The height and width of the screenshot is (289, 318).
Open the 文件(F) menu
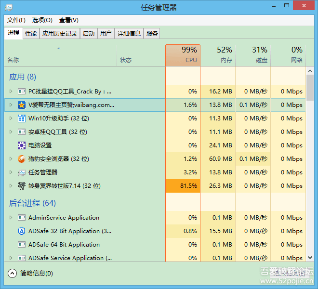tap(16, 20)
